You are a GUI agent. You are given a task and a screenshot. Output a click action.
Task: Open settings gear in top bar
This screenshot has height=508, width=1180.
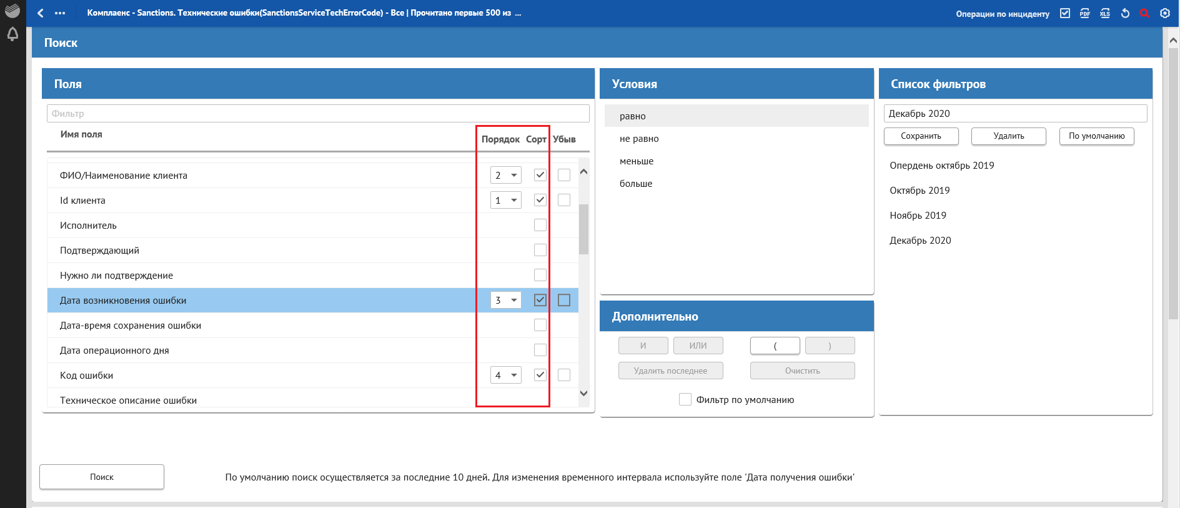1165,13
